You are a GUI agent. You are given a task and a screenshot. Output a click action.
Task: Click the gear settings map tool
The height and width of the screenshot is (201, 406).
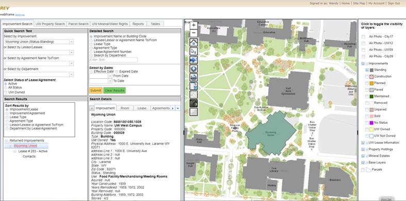click(x=193, y=69)
